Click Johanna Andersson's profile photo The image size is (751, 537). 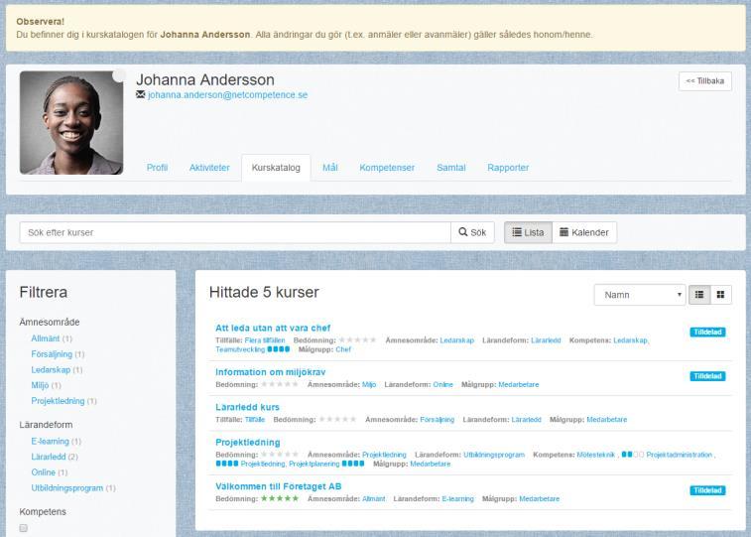(x=71, y=123)
